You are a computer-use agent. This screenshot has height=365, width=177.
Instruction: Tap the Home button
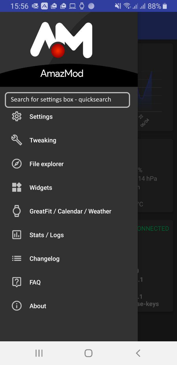[x=88, y=353]
